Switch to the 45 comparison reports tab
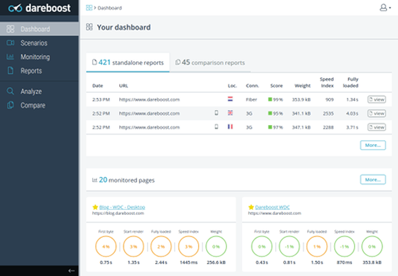 click(210, 62)
